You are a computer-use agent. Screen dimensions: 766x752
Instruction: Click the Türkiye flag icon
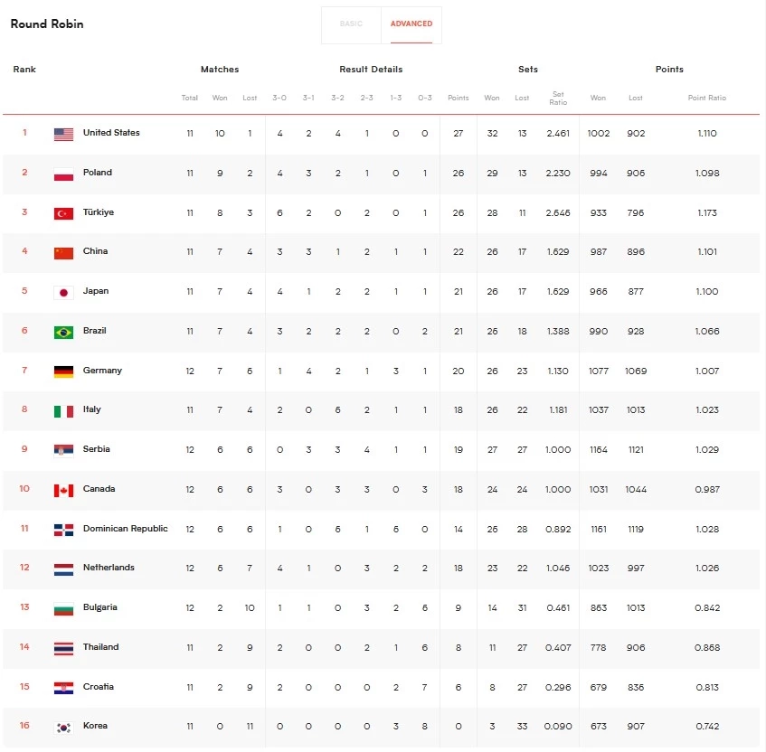coord(61,212)
